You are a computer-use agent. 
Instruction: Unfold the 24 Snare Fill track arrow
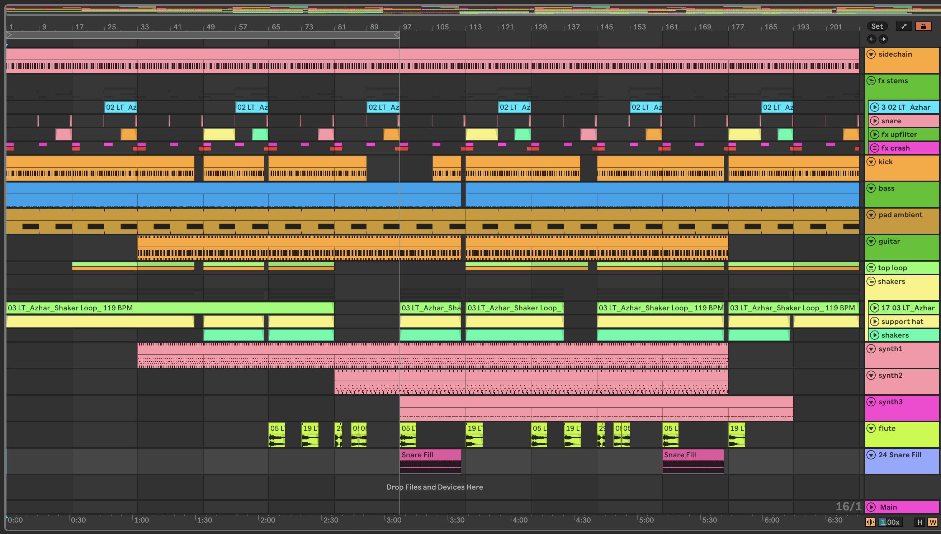tap(871, 455)
